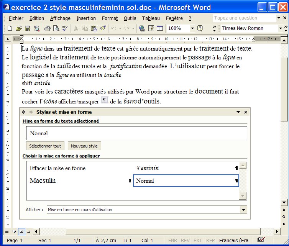The width and height of the screenshot is (289, 246).
Task: Switch to Normal view
Action: pos(7,231)
